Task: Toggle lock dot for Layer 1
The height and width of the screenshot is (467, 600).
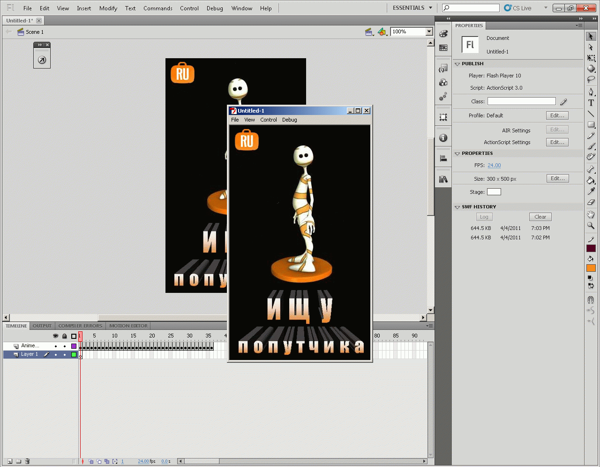Action: point(65,355)
